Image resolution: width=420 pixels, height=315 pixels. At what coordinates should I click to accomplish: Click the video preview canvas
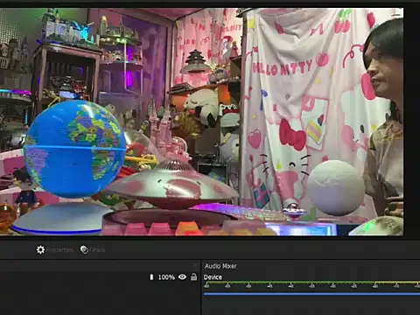pos(201,122)
